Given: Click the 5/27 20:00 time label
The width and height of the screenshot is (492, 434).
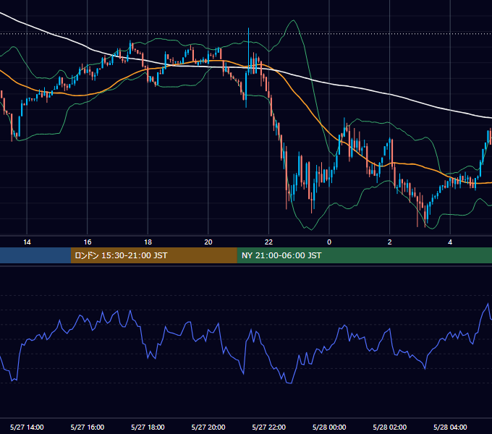Looking at the screenshot, I should click(208, 427).
